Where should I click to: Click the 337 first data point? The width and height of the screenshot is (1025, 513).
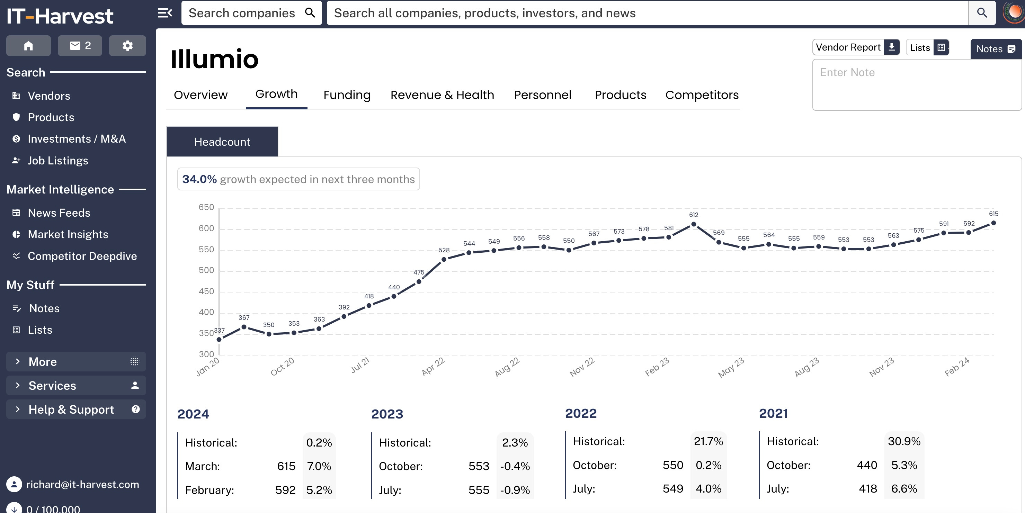(x=219, y=340)
